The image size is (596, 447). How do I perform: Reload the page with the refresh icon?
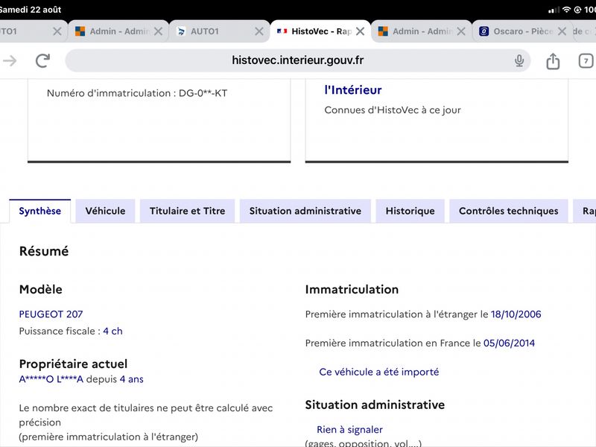click(42, 60)
